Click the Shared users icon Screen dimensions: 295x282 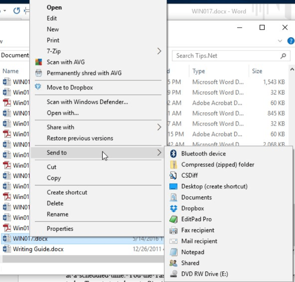tap(173, 263)
